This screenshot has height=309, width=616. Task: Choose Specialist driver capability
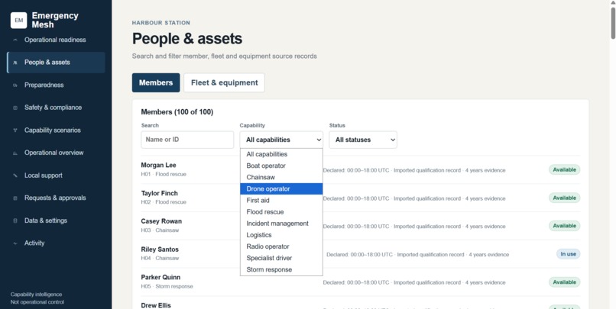tap(281, 258)
